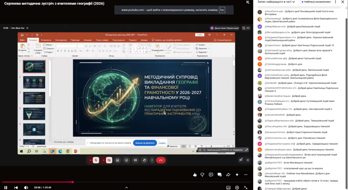Image resolution: width=348 pixels, height=190 pixels.
Task: Click the red hang up call button
Action: point(161,160)
